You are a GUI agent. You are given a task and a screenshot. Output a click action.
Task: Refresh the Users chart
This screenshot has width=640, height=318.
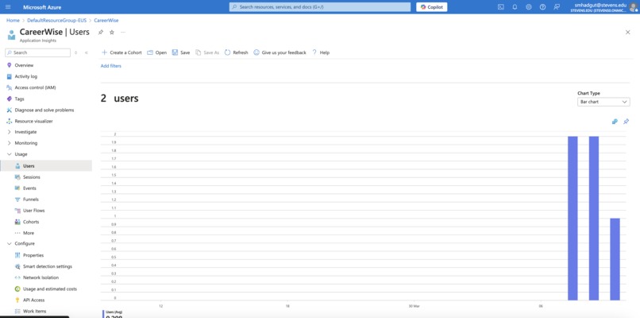click(x=237, y=52)
